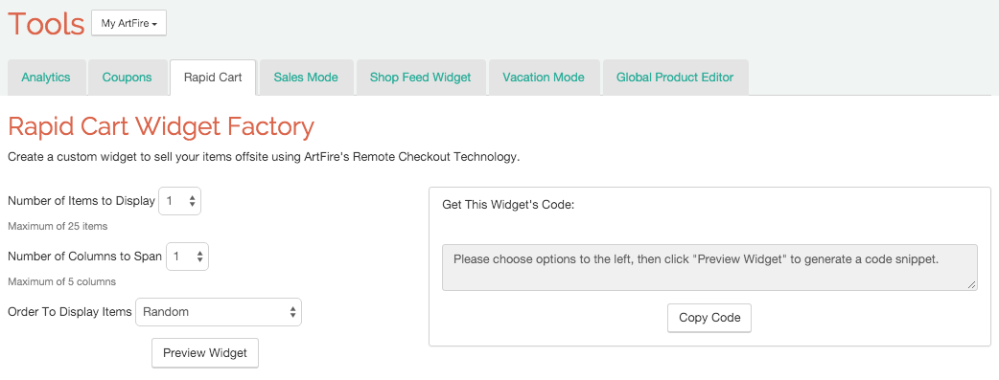Open the Order To Display Items dropdown
The height and width of the screenshot is (380, 999).
click(219, 312)
